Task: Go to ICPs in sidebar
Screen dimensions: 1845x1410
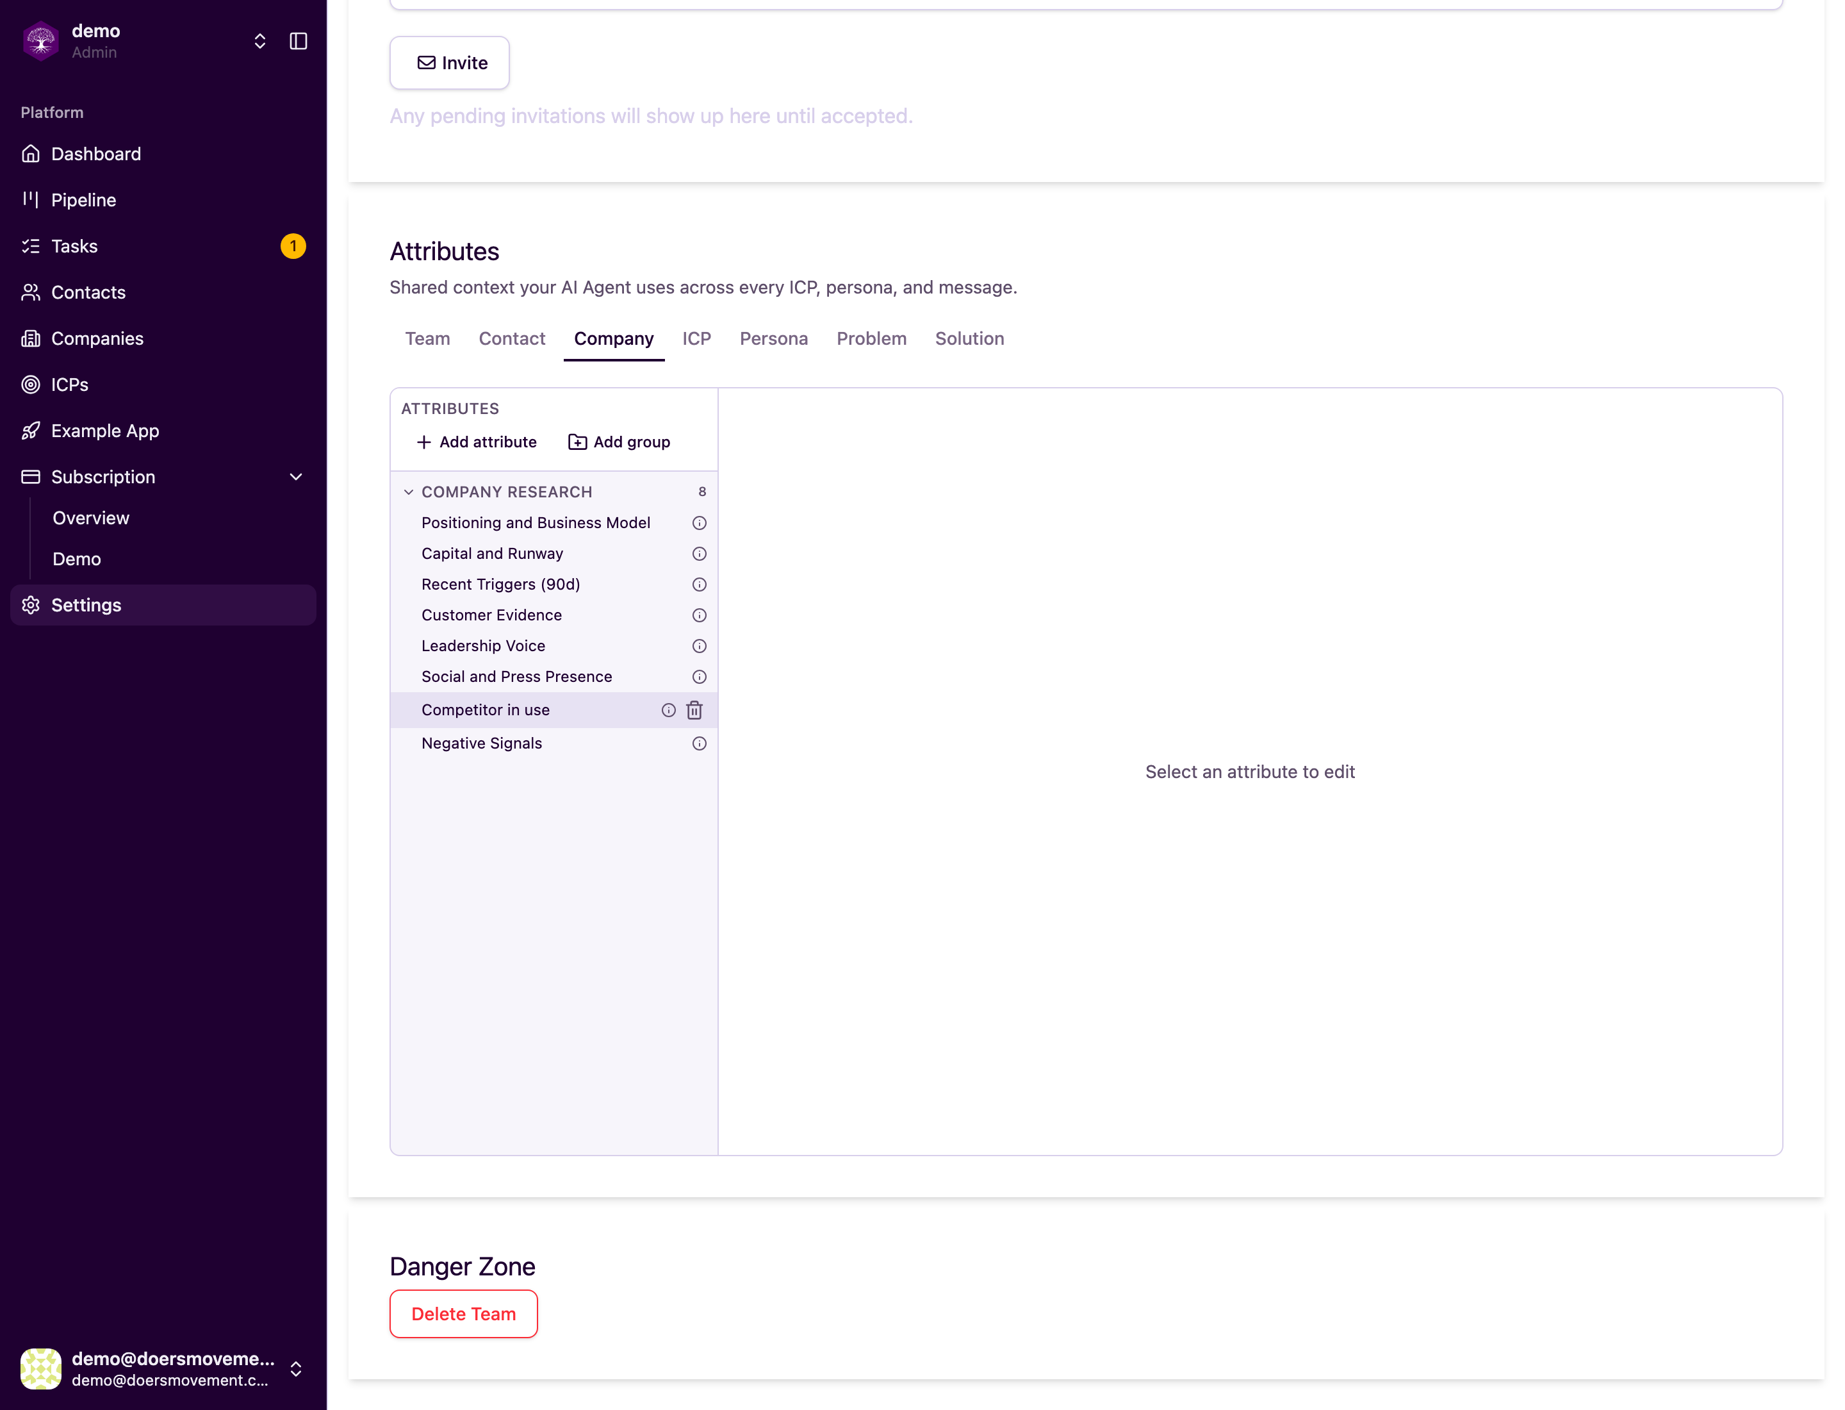Action: click(x=163, y=385)
